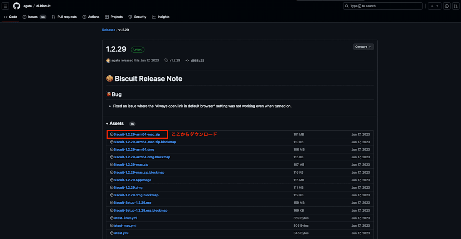Viewport: 461px width, 239px height.
Task: Open the agata author link in release
Action: pyautogui.click(x=115, y=60)
